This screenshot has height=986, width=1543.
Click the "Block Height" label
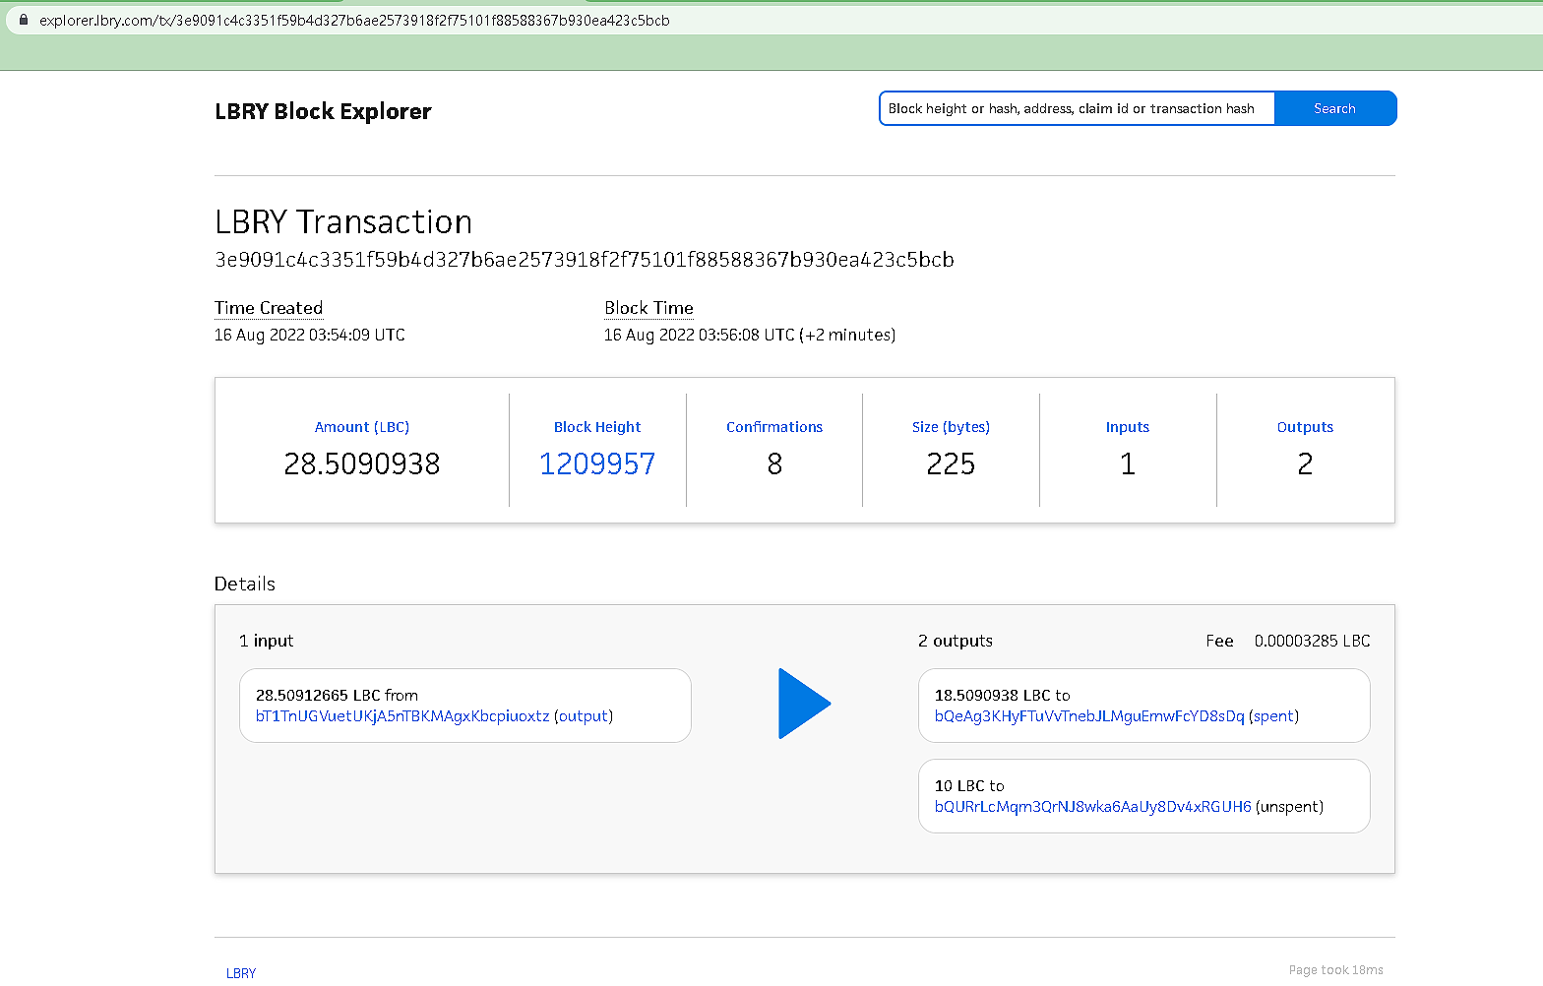point(597,427)
